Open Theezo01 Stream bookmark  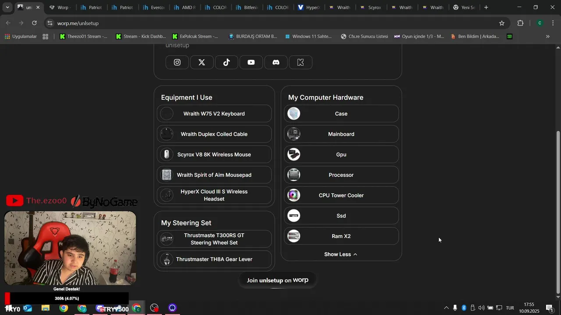click(84, 36)
